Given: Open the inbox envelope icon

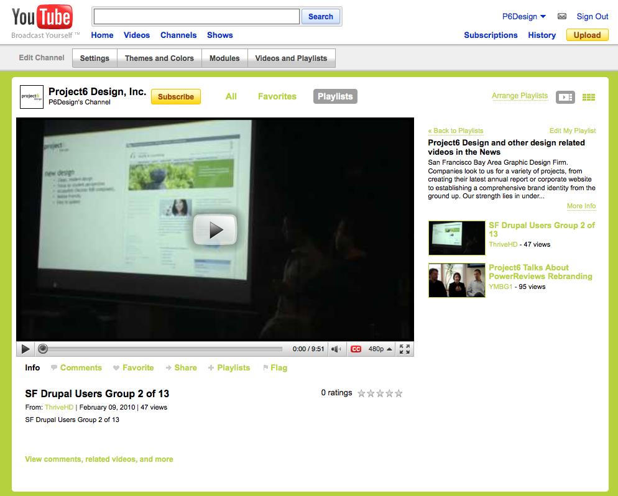Looking at the screenshot, I should pyautogui.click(x=562, y=17).
